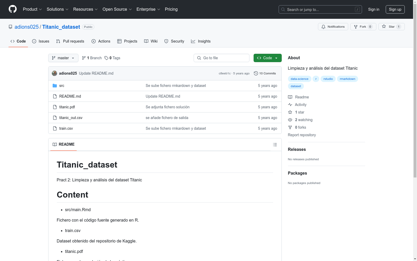Screen dimensions: 417x261
Task: Expand the Product menu
Action: click(32, 9)
